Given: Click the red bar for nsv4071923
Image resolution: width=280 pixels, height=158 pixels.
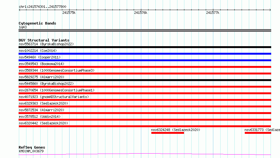Looking at the screenshot, I should coord(145,100).
